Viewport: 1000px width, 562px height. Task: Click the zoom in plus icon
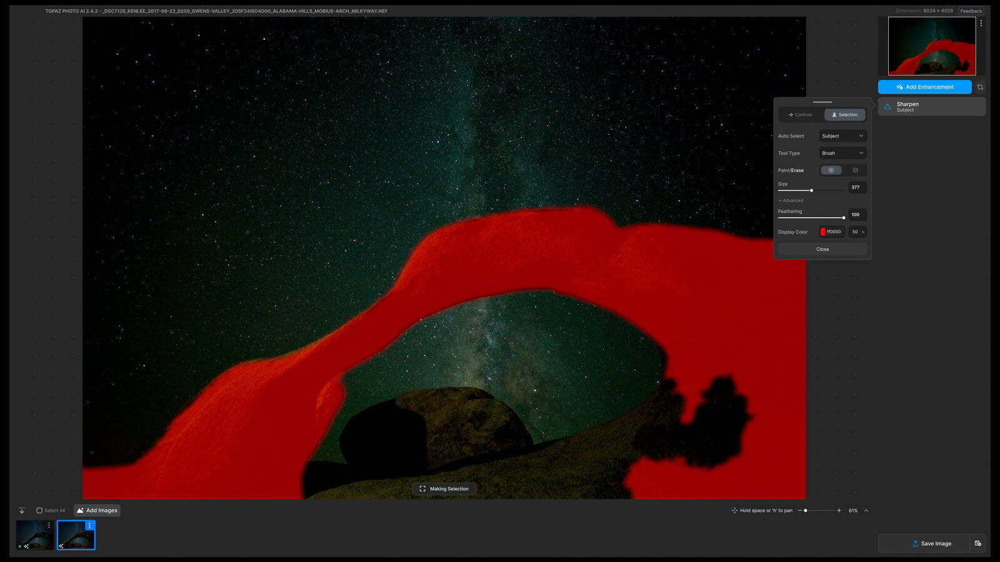(x=839, y=510)
